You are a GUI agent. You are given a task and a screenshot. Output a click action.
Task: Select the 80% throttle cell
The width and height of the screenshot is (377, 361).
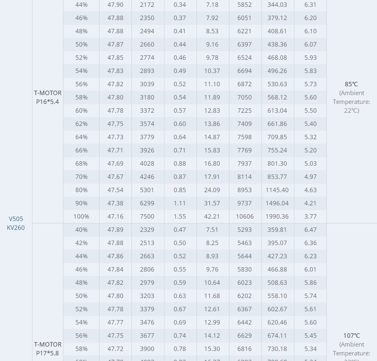[81, 190]
